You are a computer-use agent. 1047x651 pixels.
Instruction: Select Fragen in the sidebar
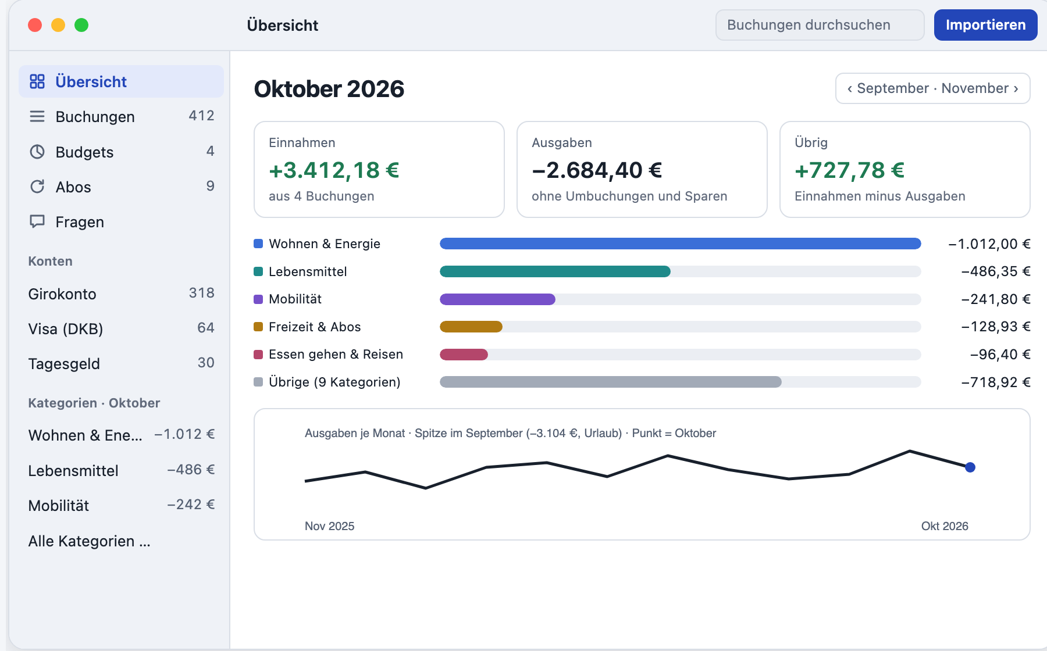[121, 221]
